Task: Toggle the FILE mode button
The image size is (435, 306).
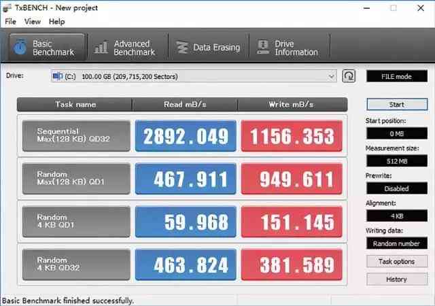Action: pyautogui.click(x=396, y=76)
